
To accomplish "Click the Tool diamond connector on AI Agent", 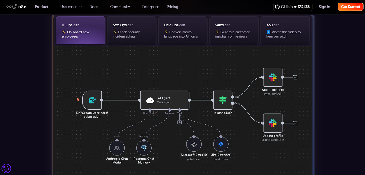I will (179, 110).
